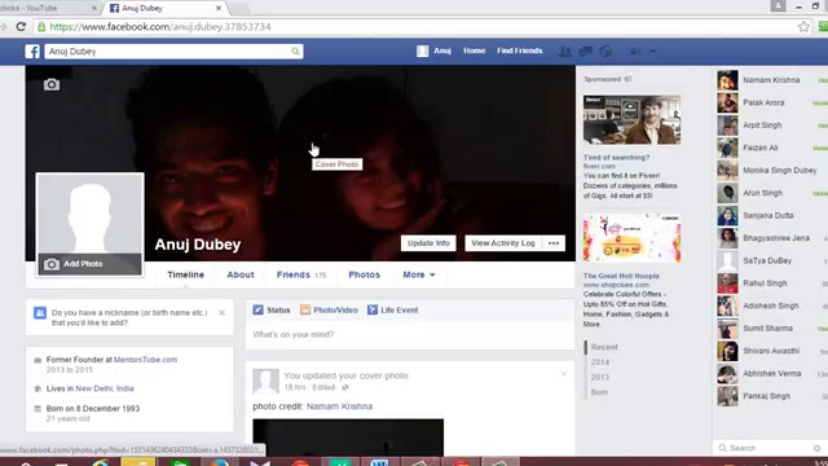Dismiss the nickname suggestion box
828x466 pixels.
pos(221,313)
